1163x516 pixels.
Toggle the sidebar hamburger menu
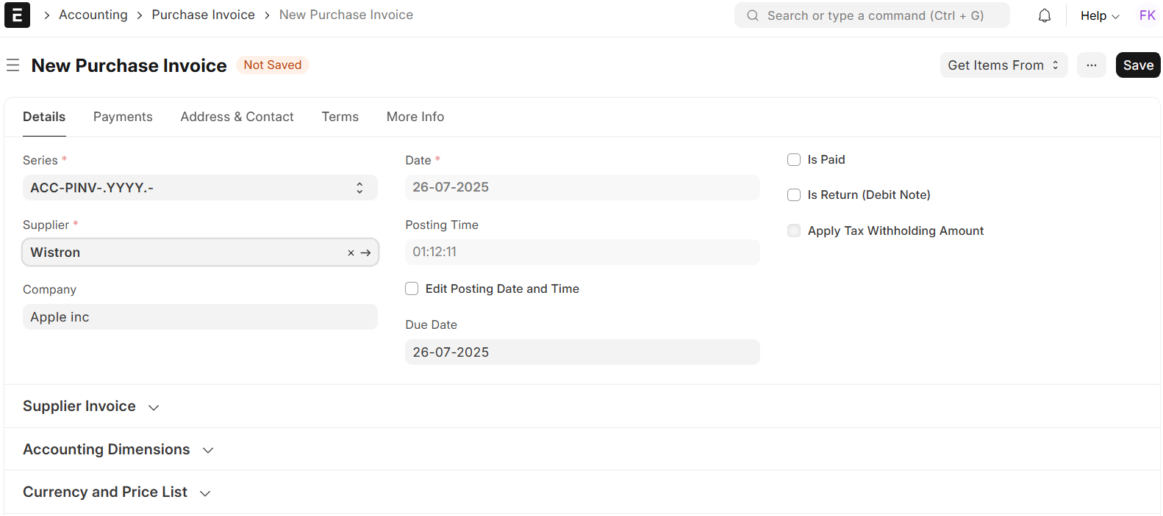[12, 65]
